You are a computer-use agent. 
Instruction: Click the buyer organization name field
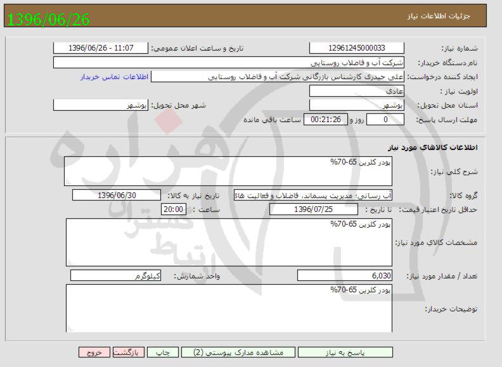[229, 63]
